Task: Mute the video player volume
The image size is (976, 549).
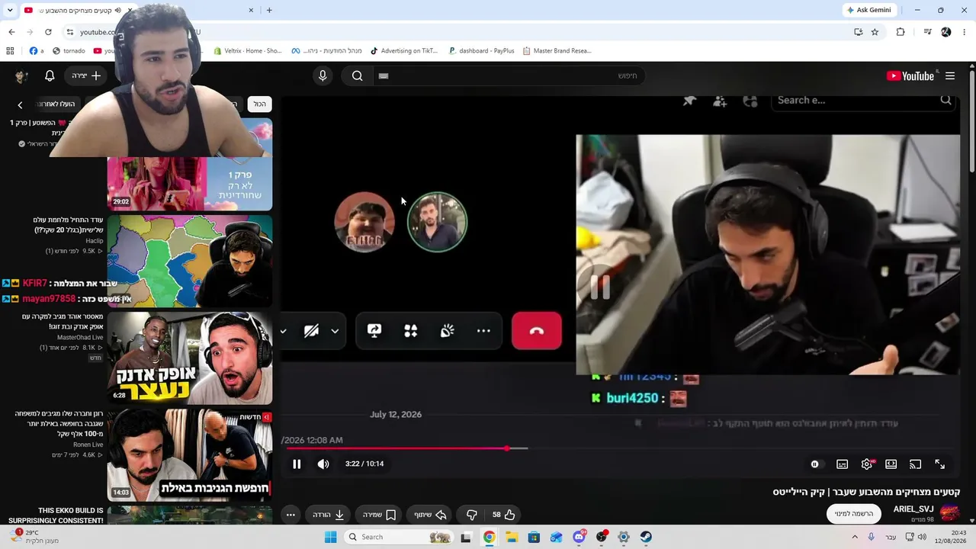Action: tap(323, 464)
